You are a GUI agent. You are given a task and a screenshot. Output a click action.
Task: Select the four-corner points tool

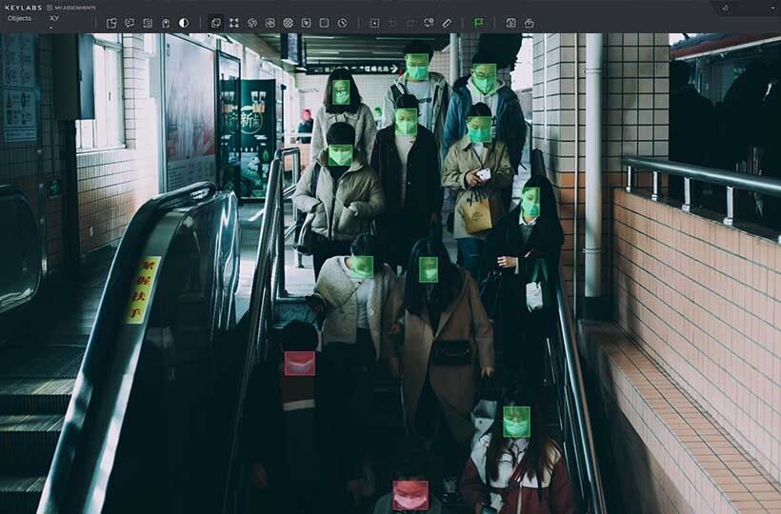(233, 23)
